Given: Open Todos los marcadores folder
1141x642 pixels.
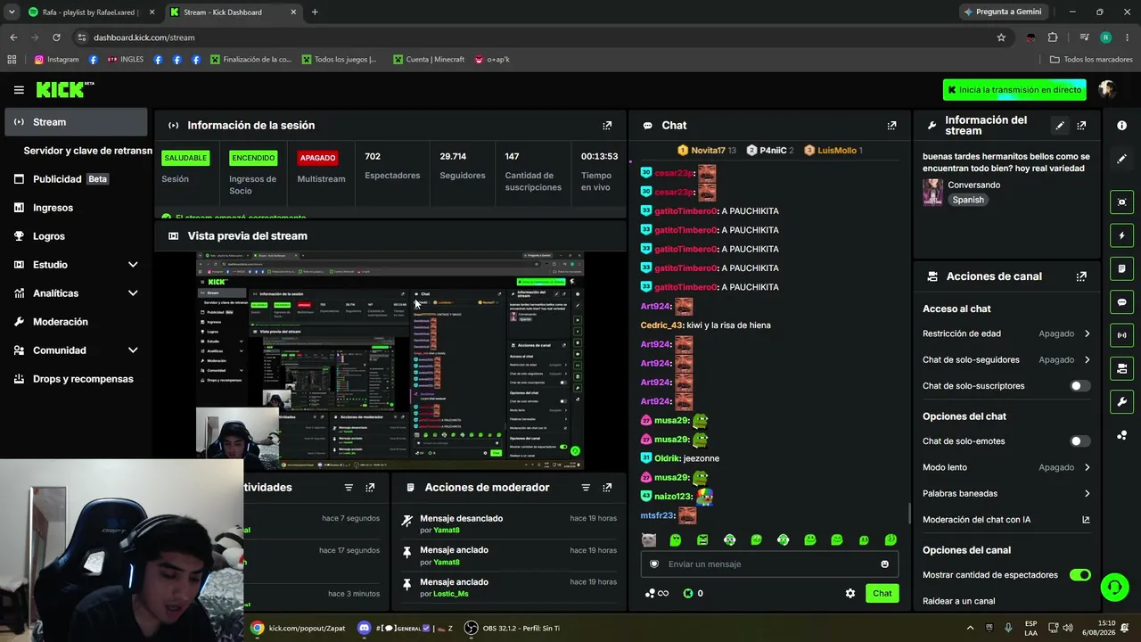Looking at the screenshot, I should [x=1091, y=60].
